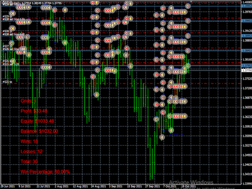Viewport: 252px width, 189px height.
Task: Click the 29 Jun 2021 date label
Action: click(7, 186)
